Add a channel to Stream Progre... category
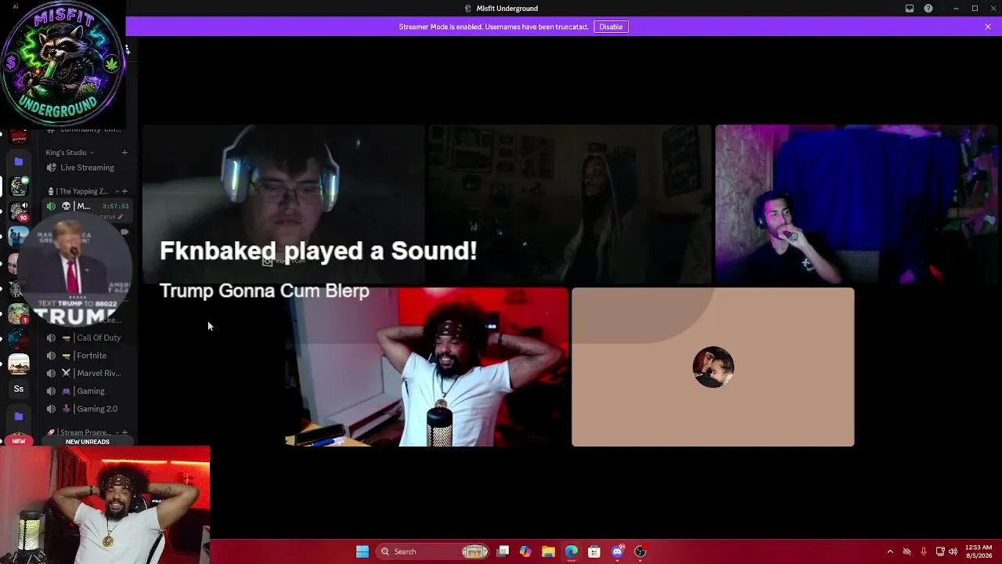The height and width of the screenshot is (564, 1002). [124, 432]
